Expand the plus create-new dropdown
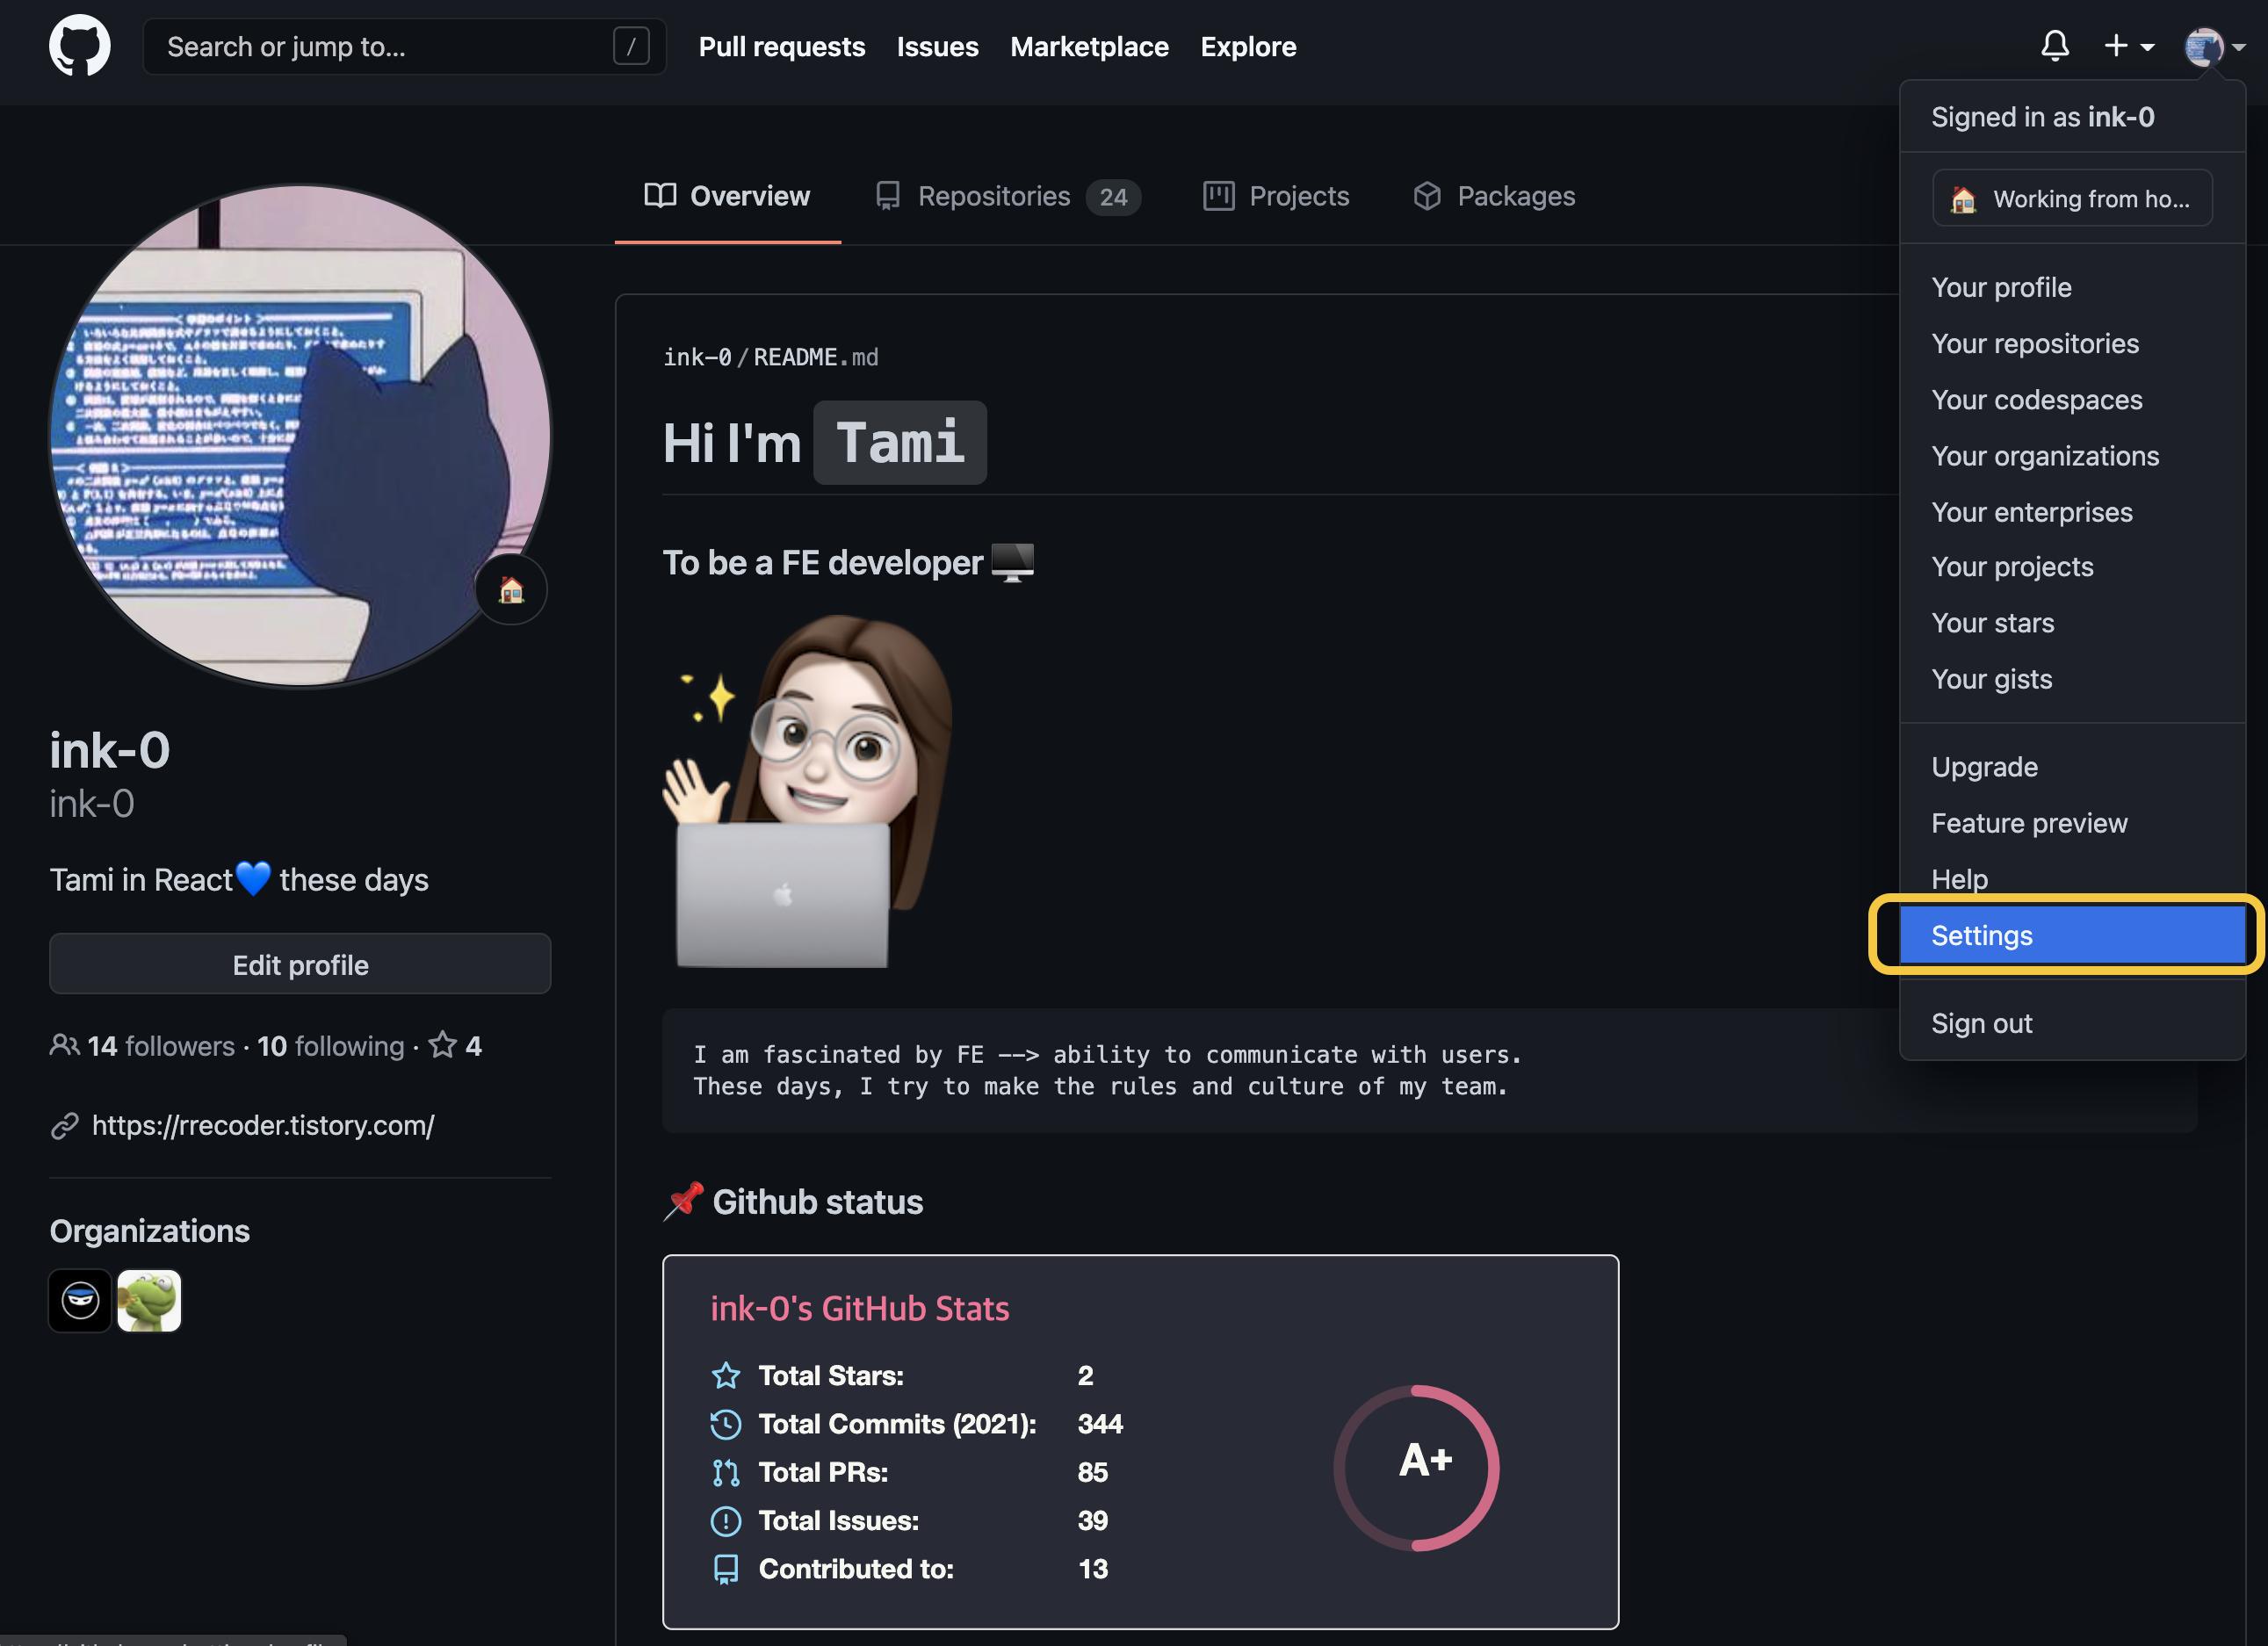This screenshot has height=1646, width=2268. (x=2128, y=46)
